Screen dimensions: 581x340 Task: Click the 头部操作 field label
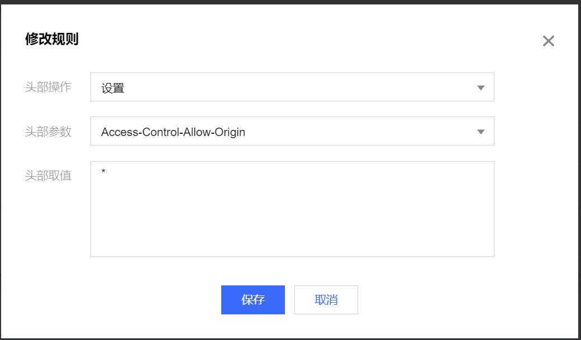point(49,88)
